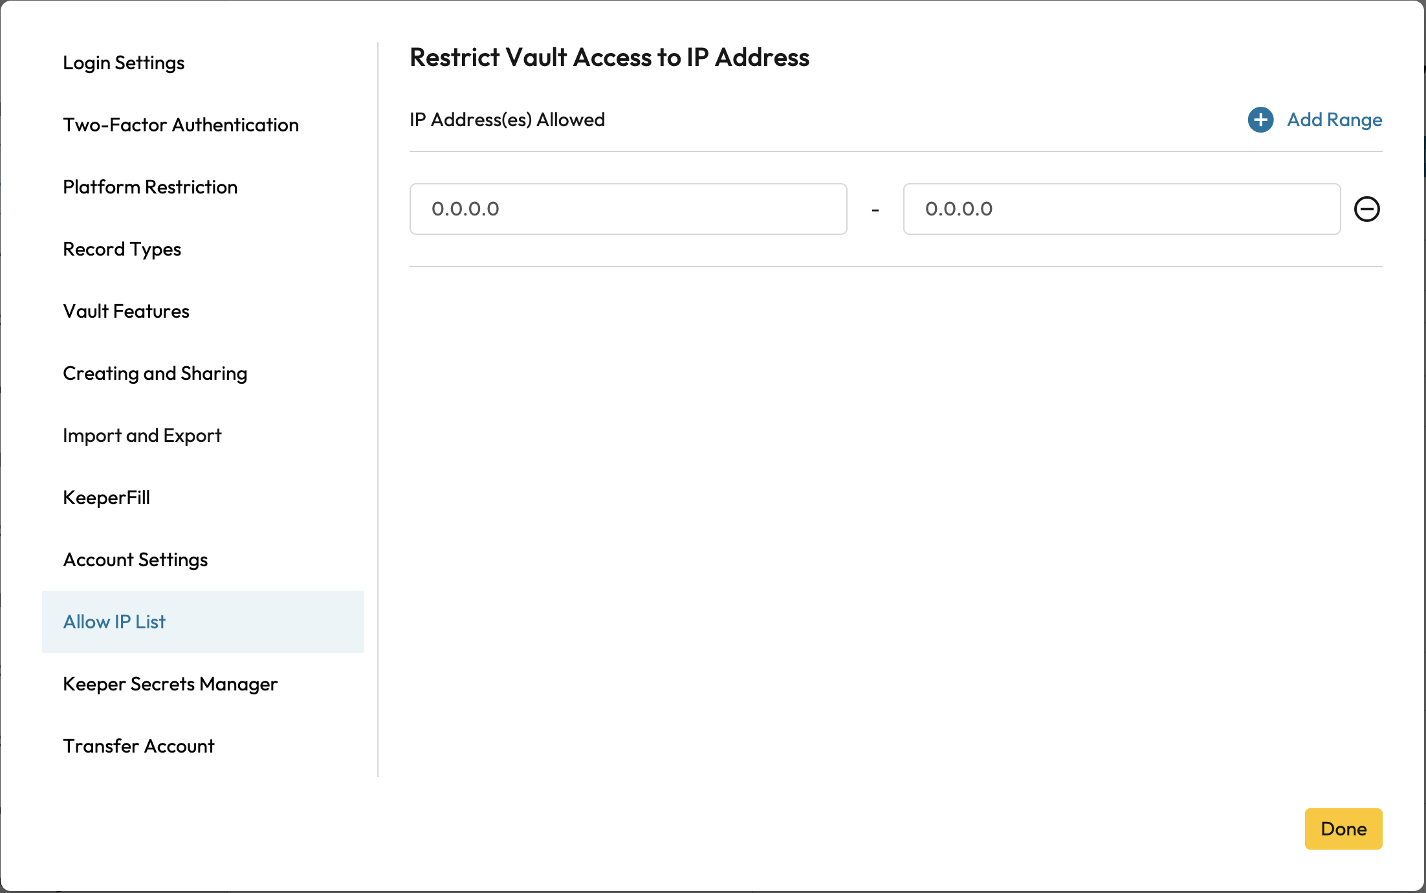Viewport: 1426px width, 893px height.
Task: Go to Account Settings section
Action: pyautogui.click(x=135, y=560)
